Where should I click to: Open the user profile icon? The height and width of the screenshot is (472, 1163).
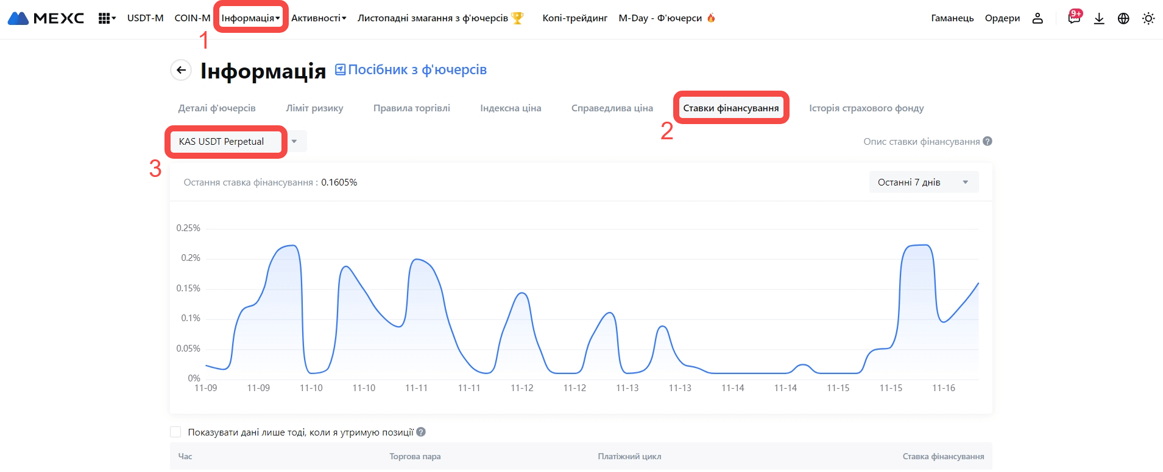click(x=1038, y=18)
